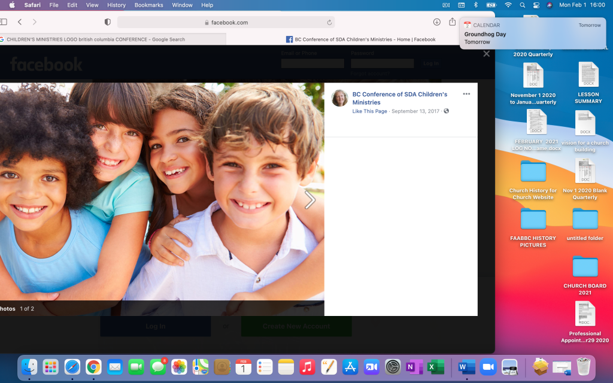Open App Store from the dock

(350, 367)
